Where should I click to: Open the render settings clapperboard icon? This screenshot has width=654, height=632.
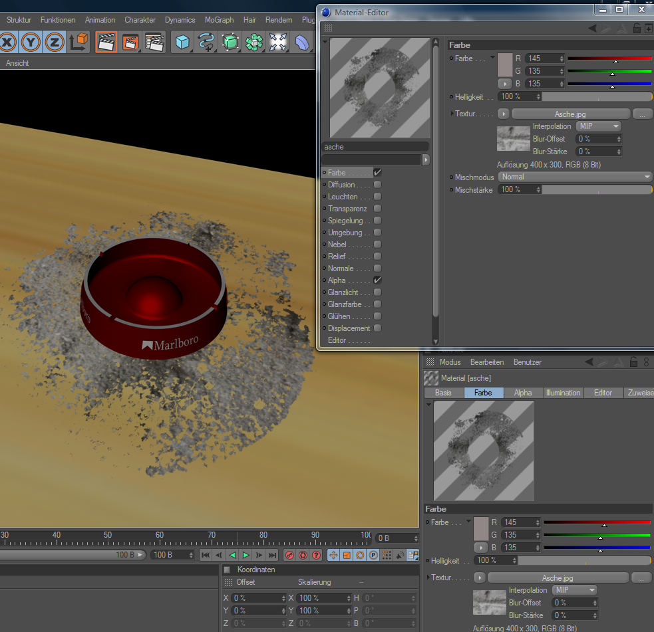click(154, 43)
